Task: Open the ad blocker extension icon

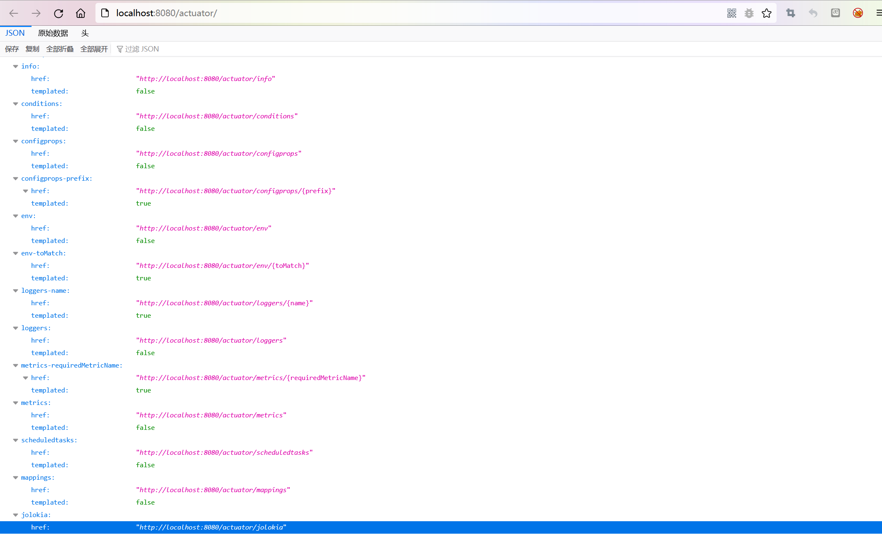Action: (x=858, y=13)
